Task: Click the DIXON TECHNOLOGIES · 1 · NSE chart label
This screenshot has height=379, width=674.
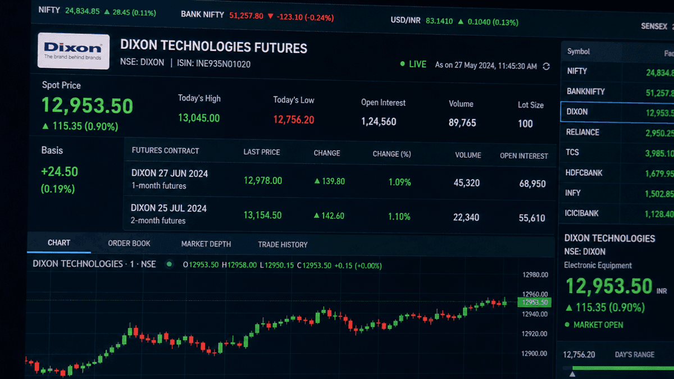Action: [94, 263]
